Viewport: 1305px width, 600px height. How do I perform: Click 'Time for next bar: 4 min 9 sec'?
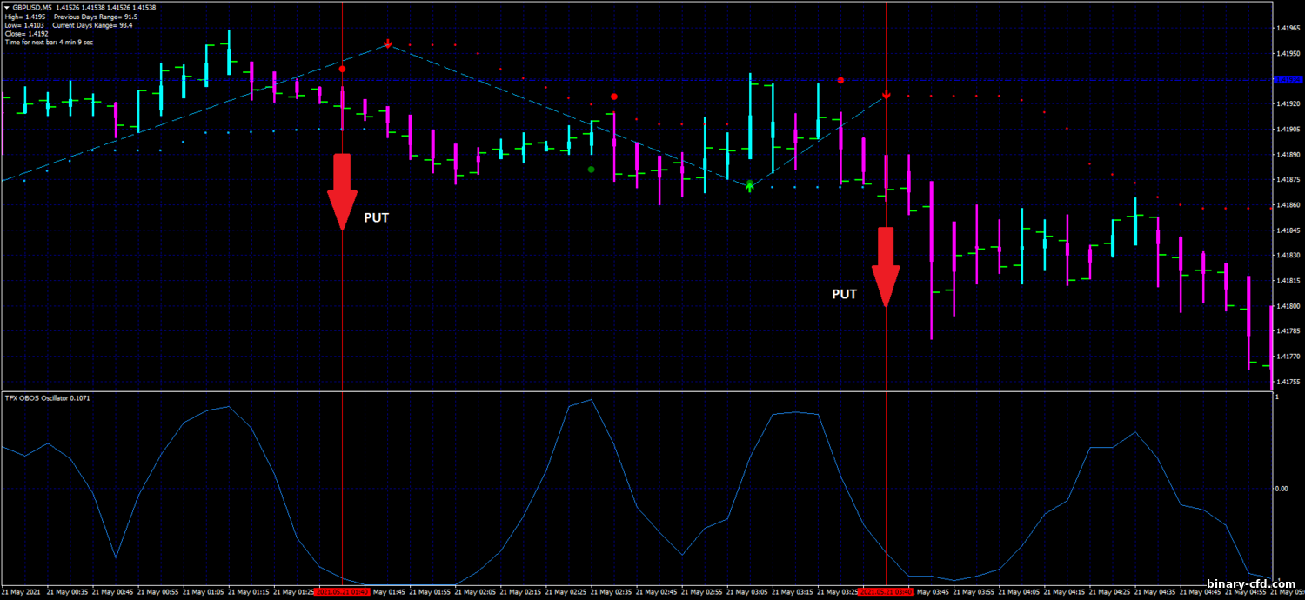click(x=49, y=42)
